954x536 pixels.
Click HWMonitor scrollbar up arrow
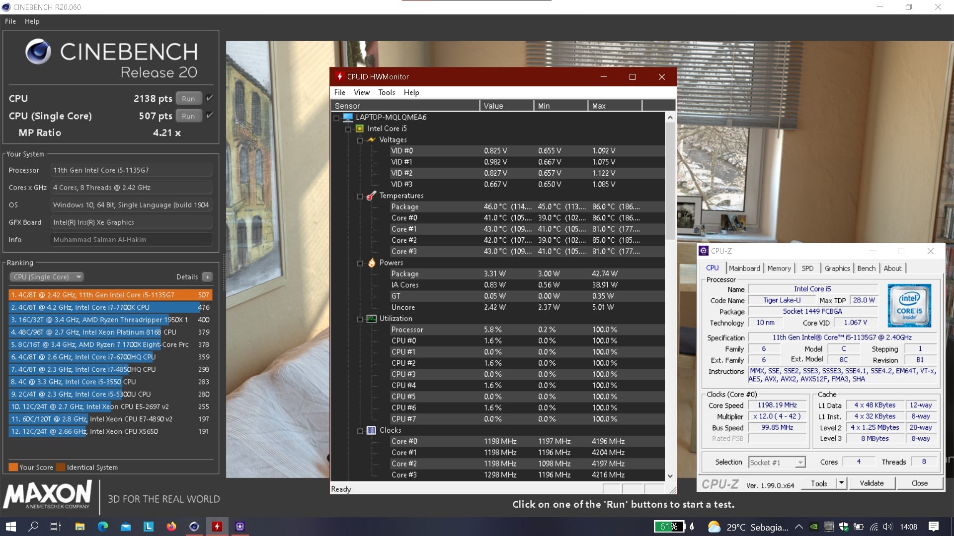pos(670,118)
